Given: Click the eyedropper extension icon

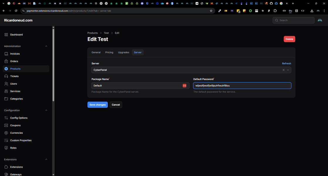Looking at the screenshot, I should (220, 11).
